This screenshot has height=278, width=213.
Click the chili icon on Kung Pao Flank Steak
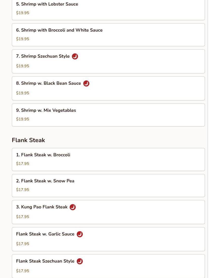click(x=72, y=207)
